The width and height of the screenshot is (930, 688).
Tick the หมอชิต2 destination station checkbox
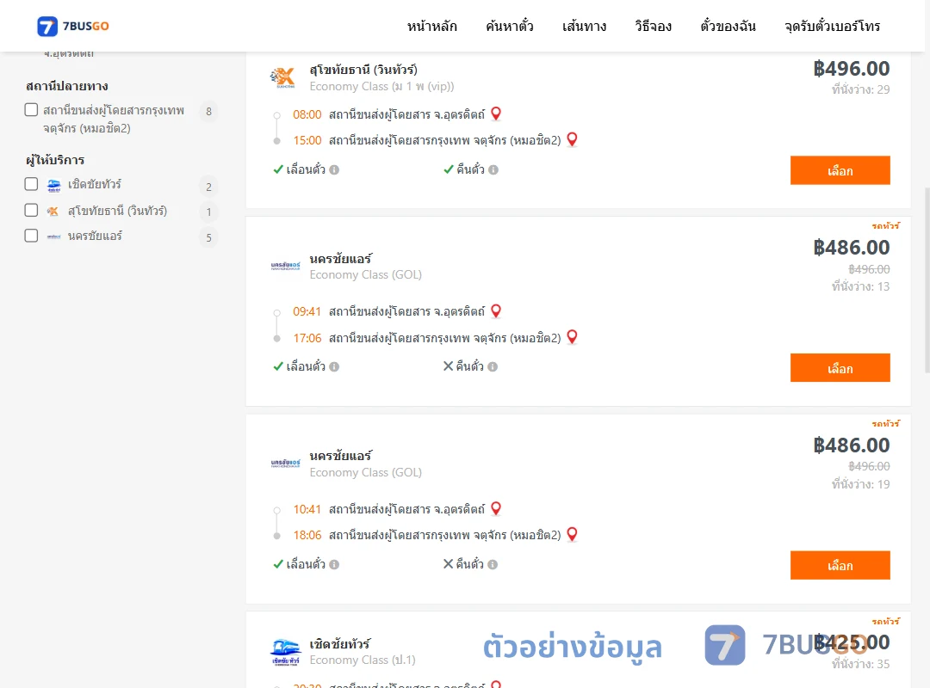[32, 109]
